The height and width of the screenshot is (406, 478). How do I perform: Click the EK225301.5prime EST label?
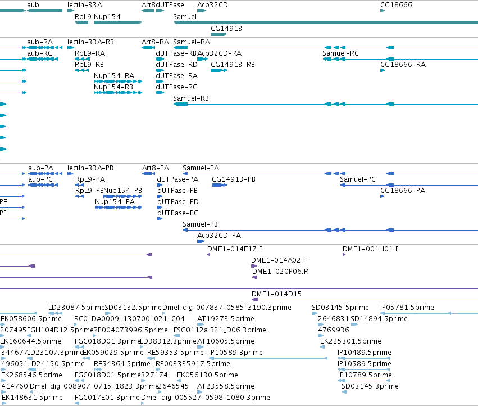point(350,341)
